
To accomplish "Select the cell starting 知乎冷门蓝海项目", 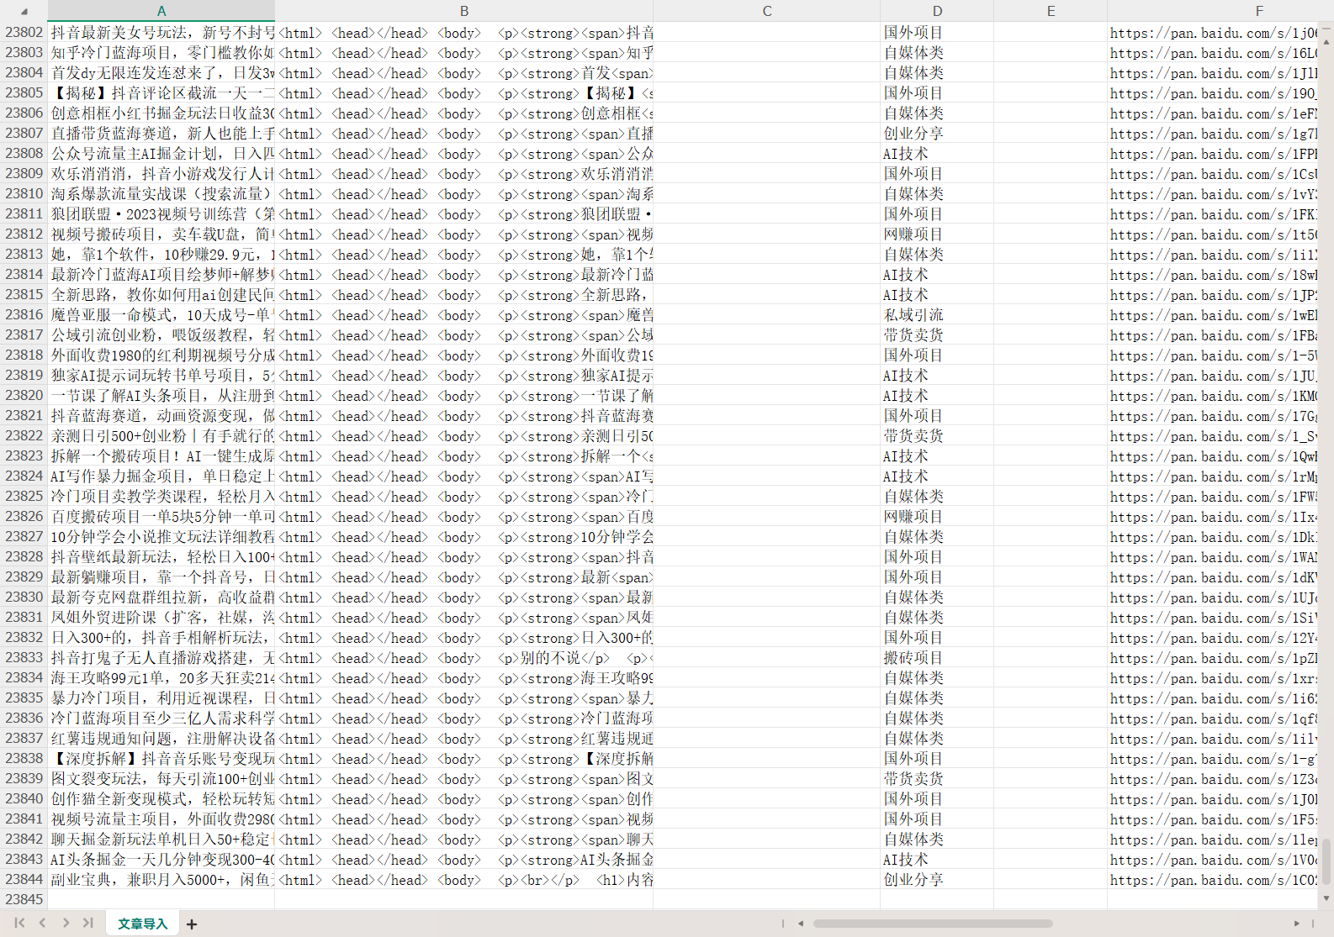I will [161, 52].
